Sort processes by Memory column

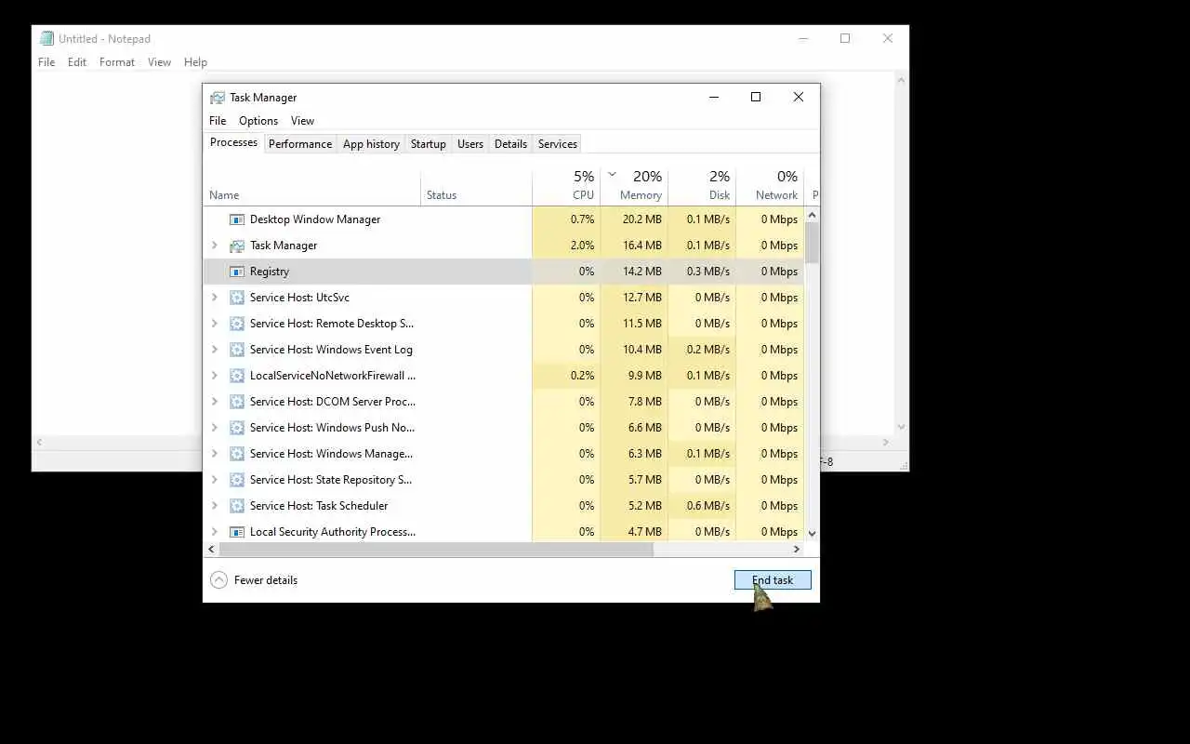point(634,187)
